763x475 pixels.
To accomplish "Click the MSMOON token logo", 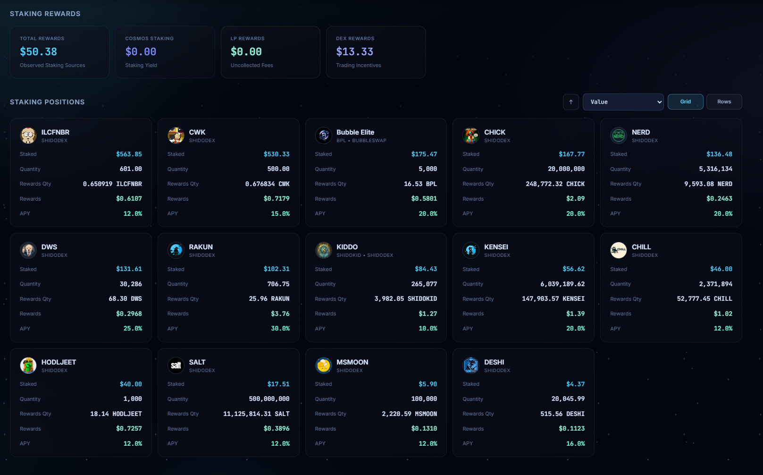I will (323, 365).
